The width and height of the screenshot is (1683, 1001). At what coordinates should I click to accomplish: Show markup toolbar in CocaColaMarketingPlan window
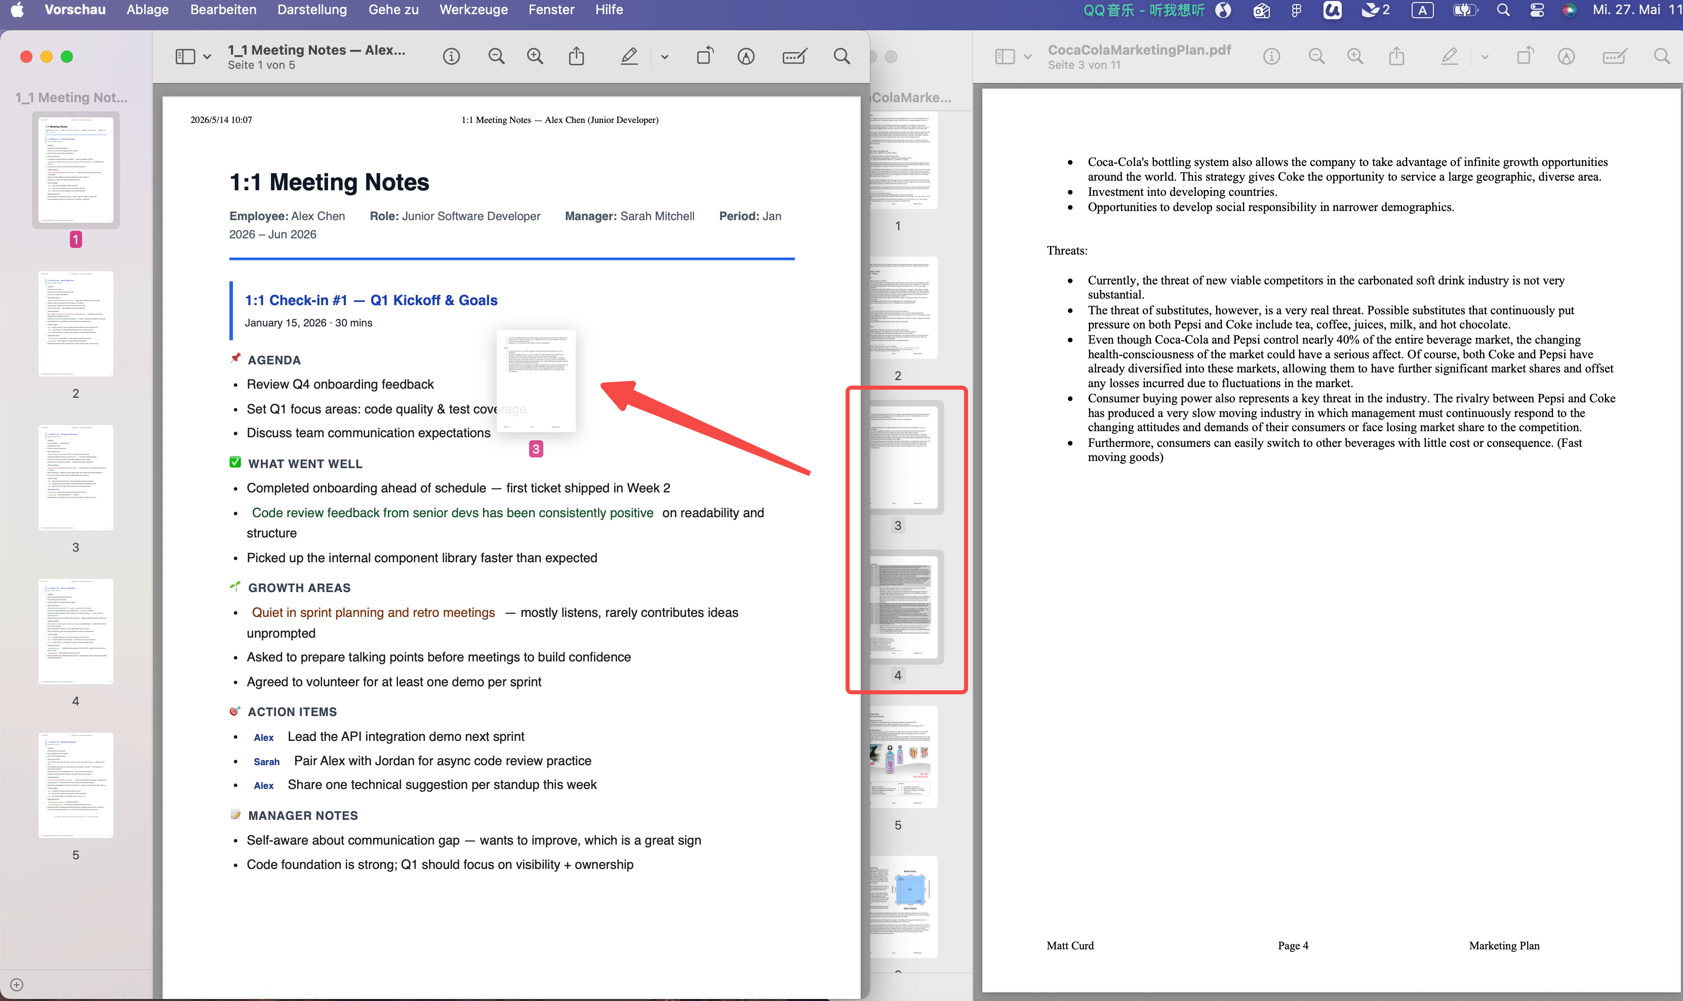pyautogui.click(x=1566, y=57)
